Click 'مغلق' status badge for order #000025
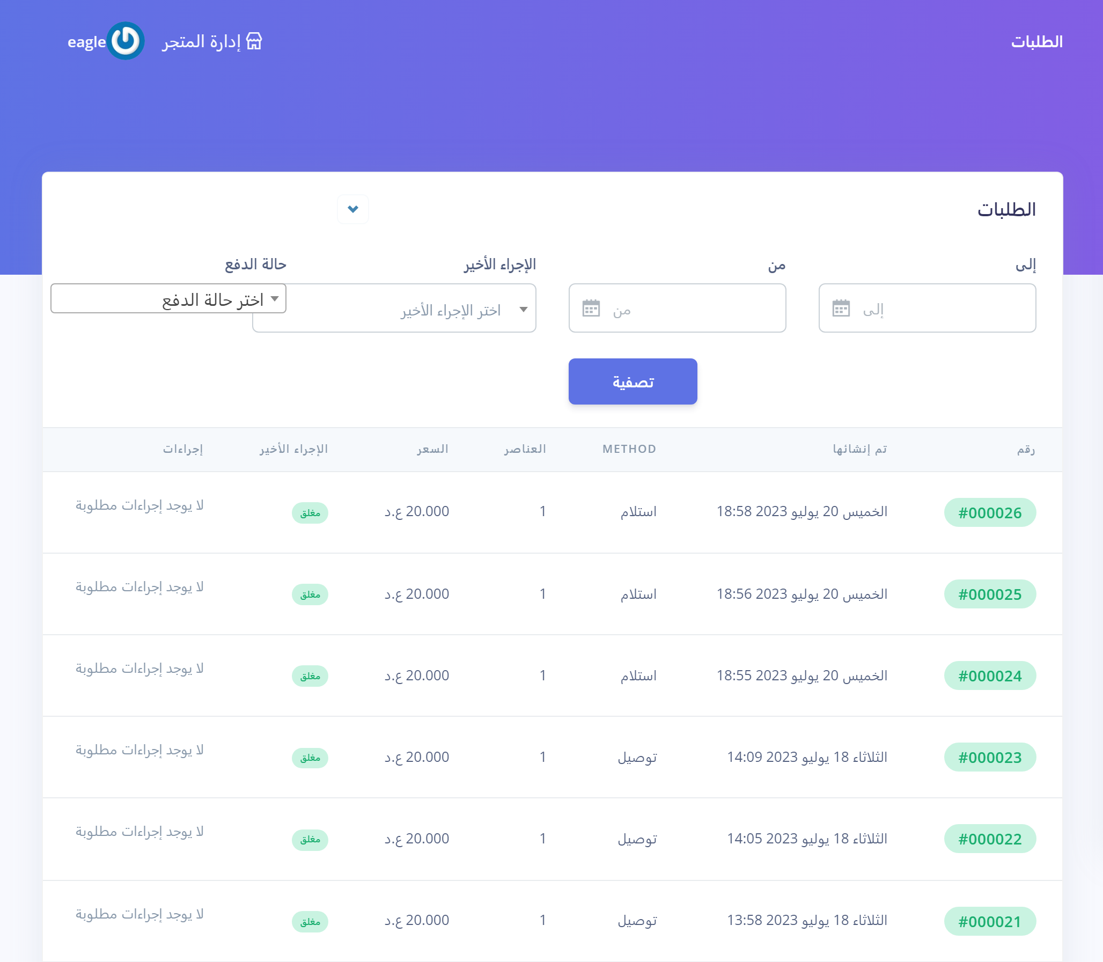 point(310,594)
